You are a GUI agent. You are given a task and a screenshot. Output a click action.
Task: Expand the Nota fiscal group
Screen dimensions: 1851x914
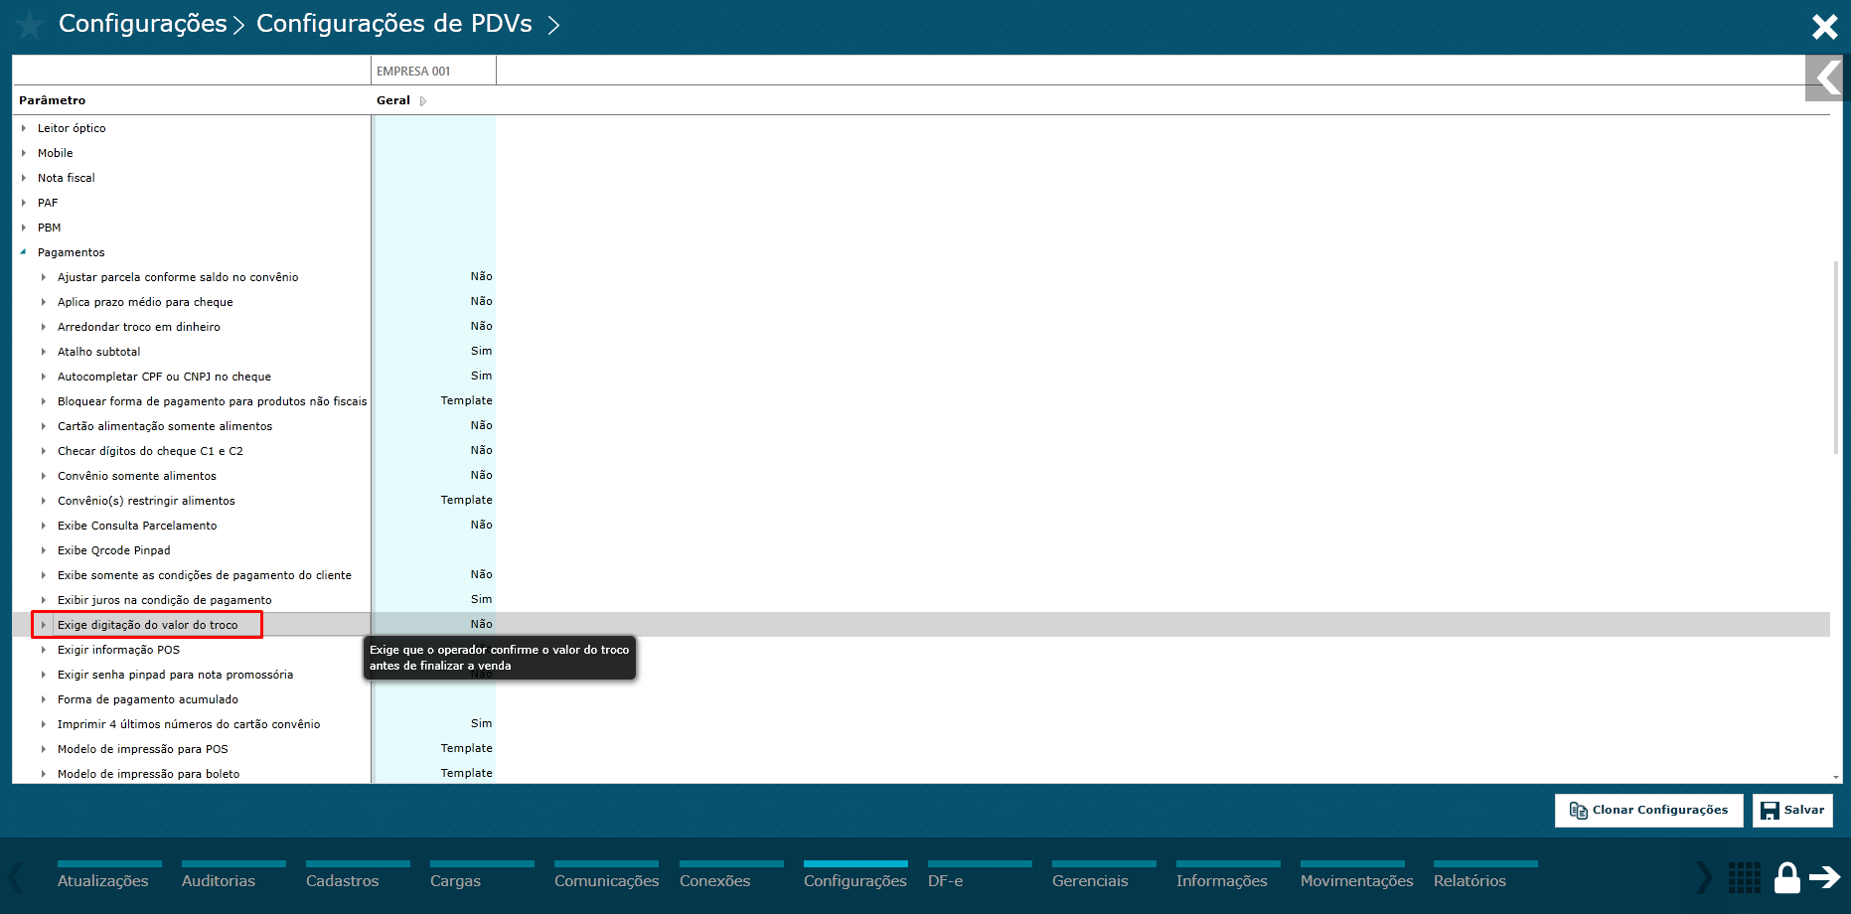tap(24, 178)
